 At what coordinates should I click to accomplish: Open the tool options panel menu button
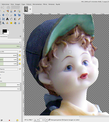coord(20,36)
